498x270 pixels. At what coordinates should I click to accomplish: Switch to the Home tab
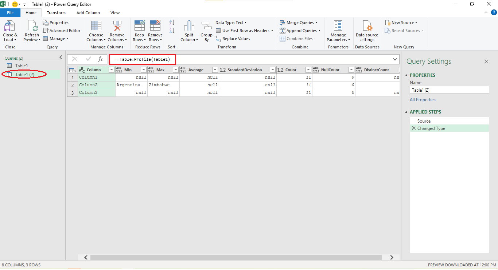tap(31, 13)
